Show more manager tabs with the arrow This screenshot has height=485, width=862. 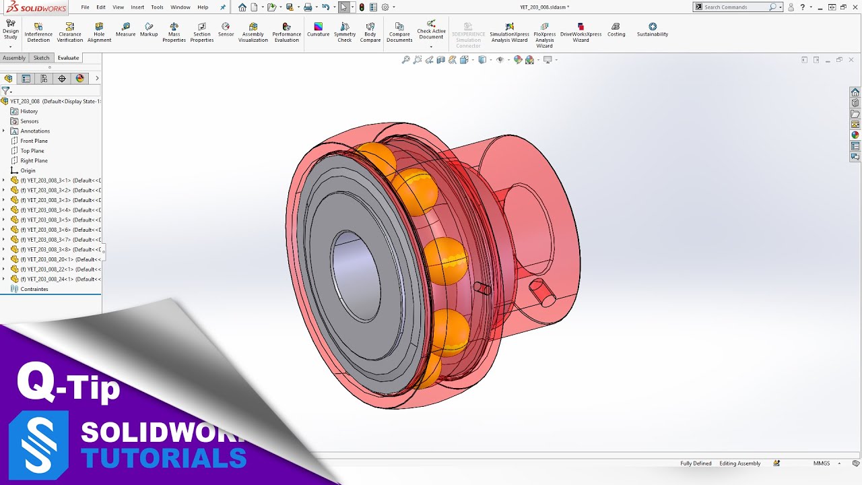[x=97, y=78]
